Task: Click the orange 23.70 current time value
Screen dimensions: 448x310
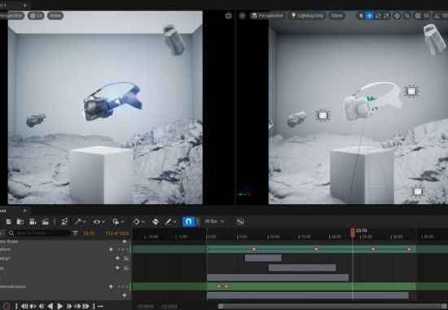Action: click(89, 233)
